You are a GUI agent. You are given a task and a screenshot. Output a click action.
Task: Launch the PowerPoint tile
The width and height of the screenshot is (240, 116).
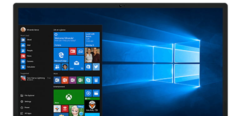point(65,80)
